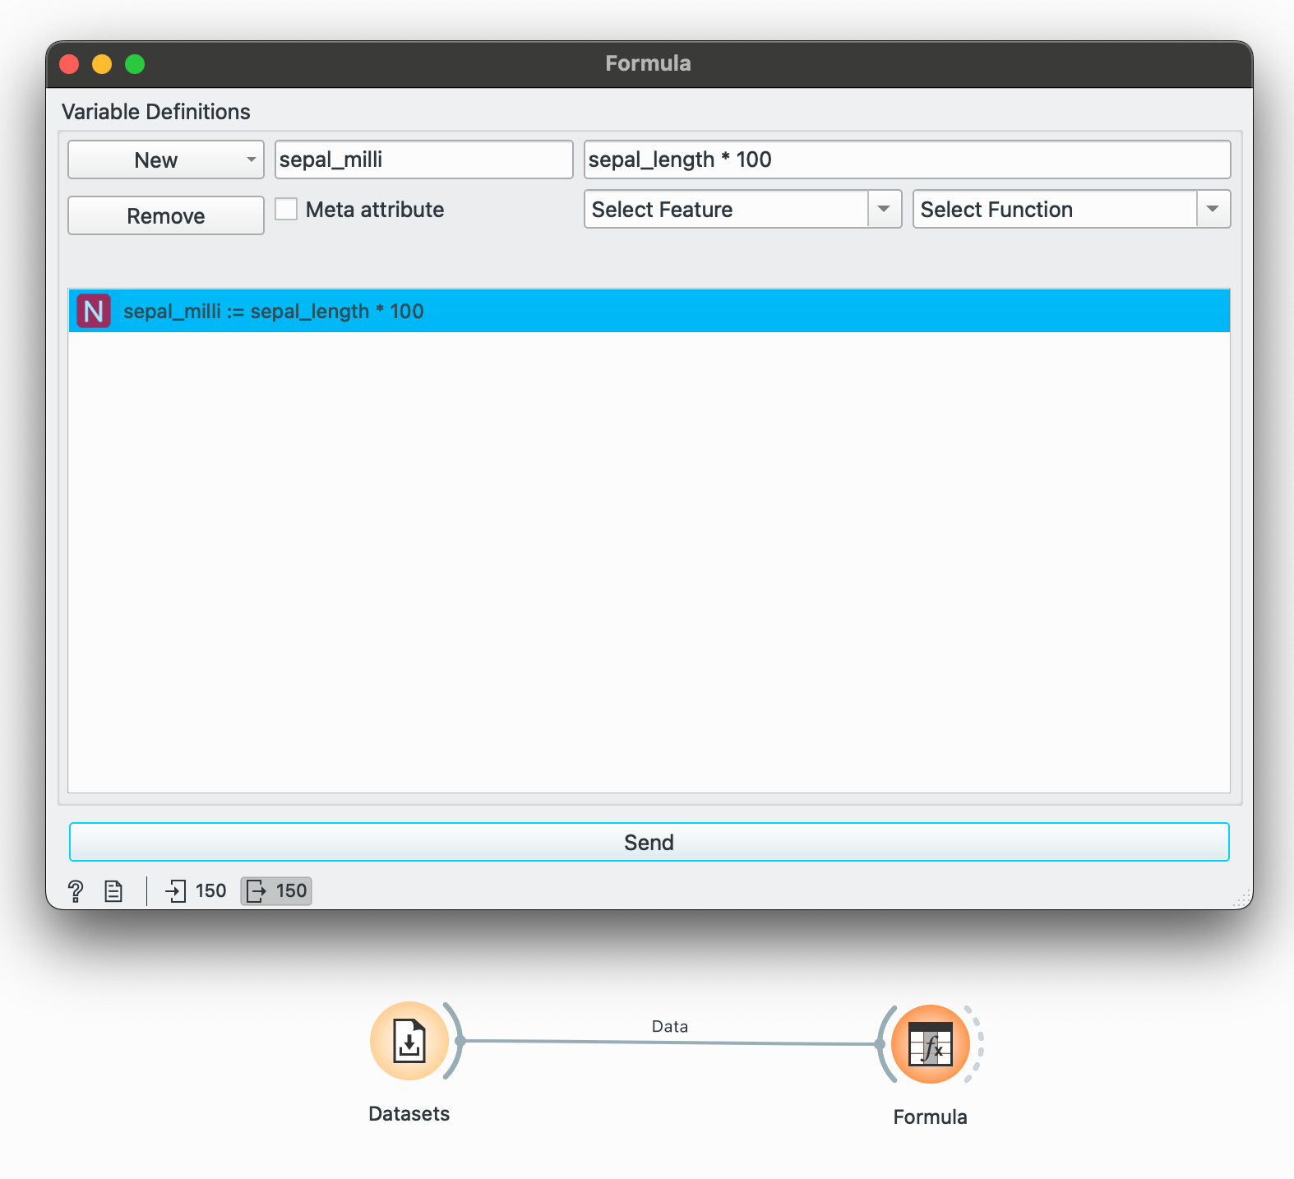
Task: Open the New variable type dropdown
Action: click(165, 160)
